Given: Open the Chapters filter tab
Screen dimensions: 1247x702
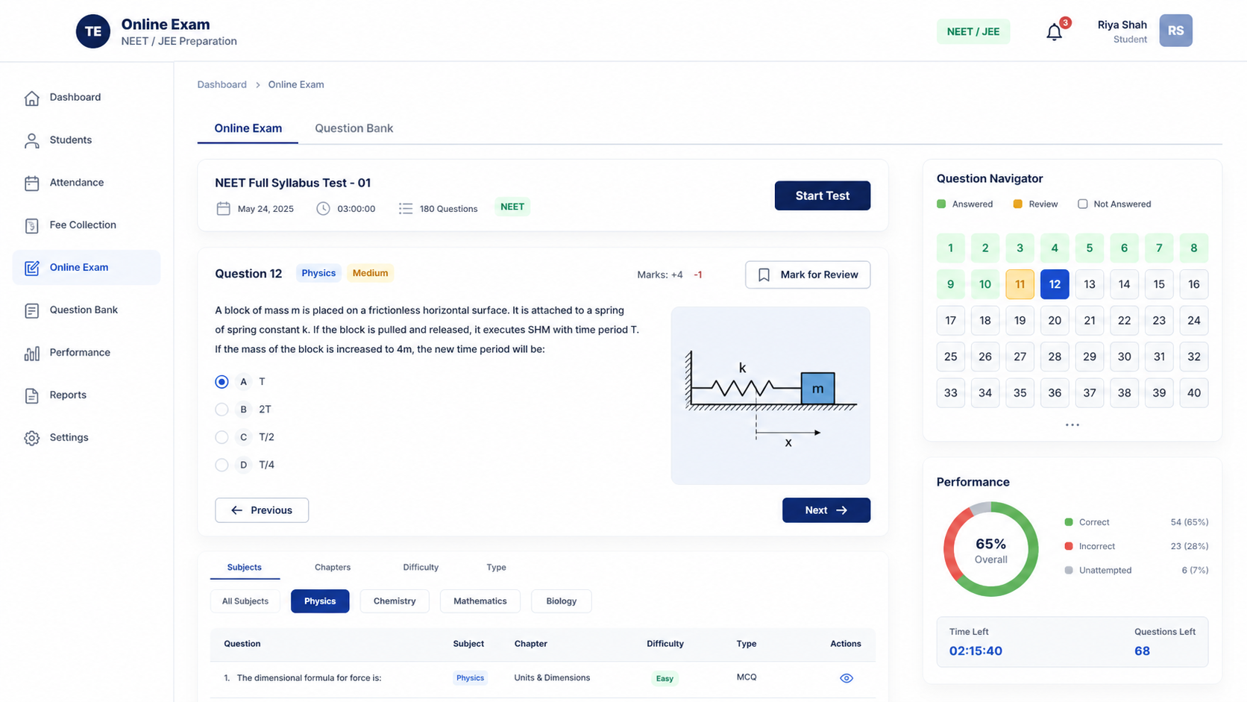Looking at the screenshot, I should point(333,567).
